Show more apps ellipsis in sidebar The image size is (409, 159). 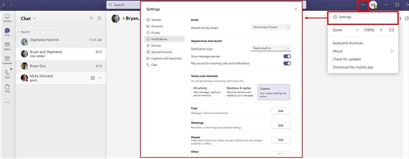tap(7, 102)
